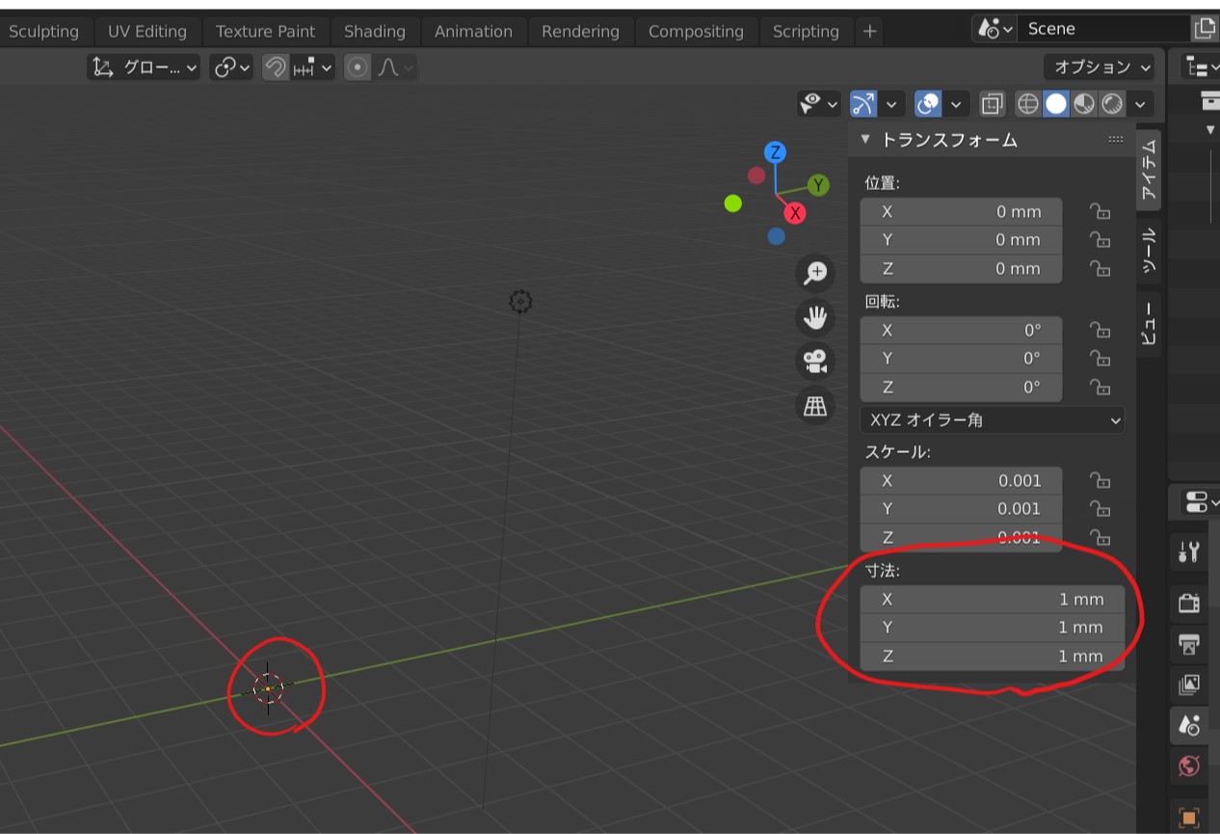Open the XYZ オイラー角 rotation mode dropdown

coord(992,420)
